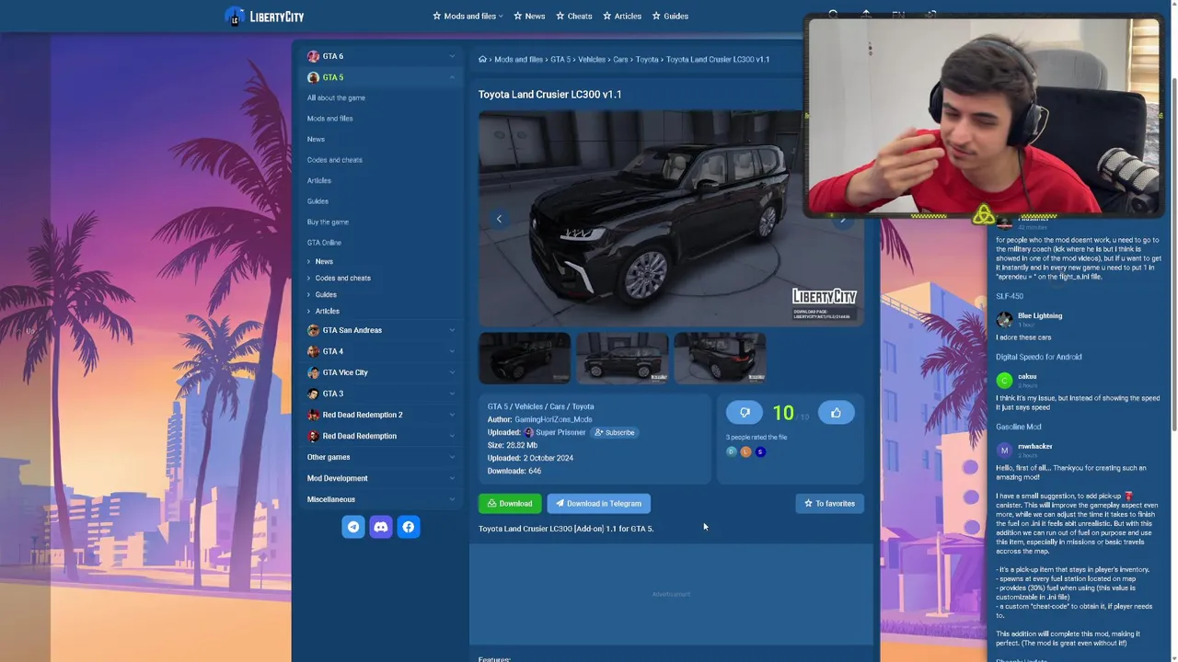Viewport: 1178px width, 662px height.
Task: Click the Red Dead Redemption 2 icon
Action: point(313,415)
